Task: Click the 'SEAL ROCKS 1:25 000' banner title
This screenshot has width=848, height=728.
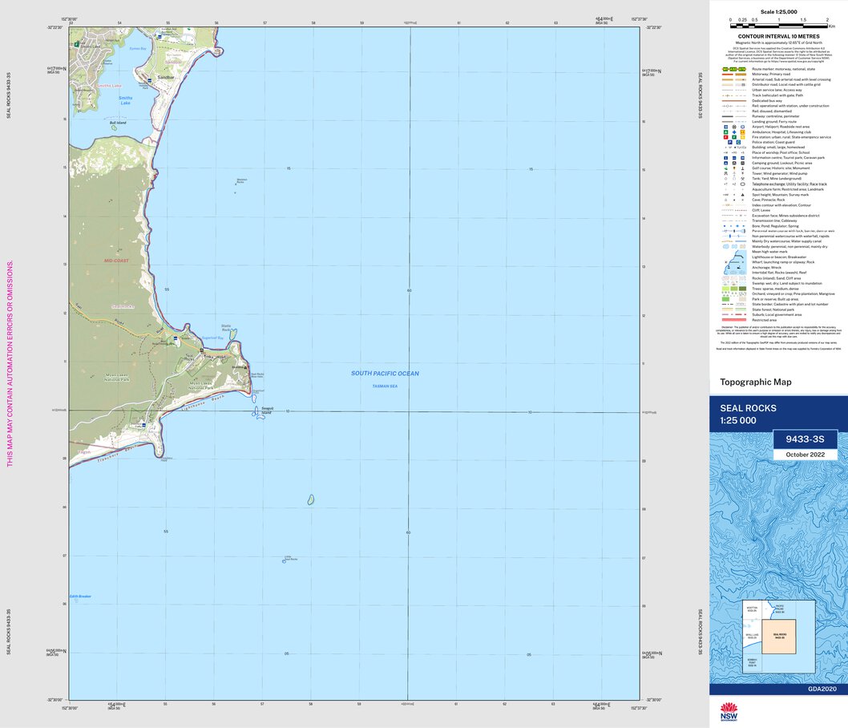Action: (748, 415)
